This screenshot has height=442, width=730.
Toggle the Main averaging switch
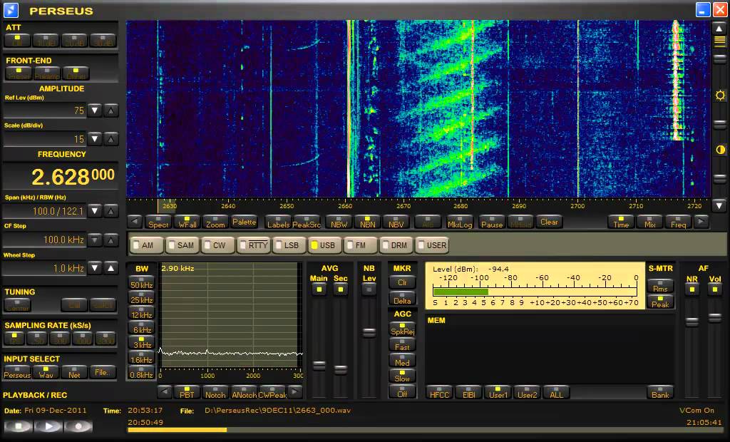coord(319,289)
